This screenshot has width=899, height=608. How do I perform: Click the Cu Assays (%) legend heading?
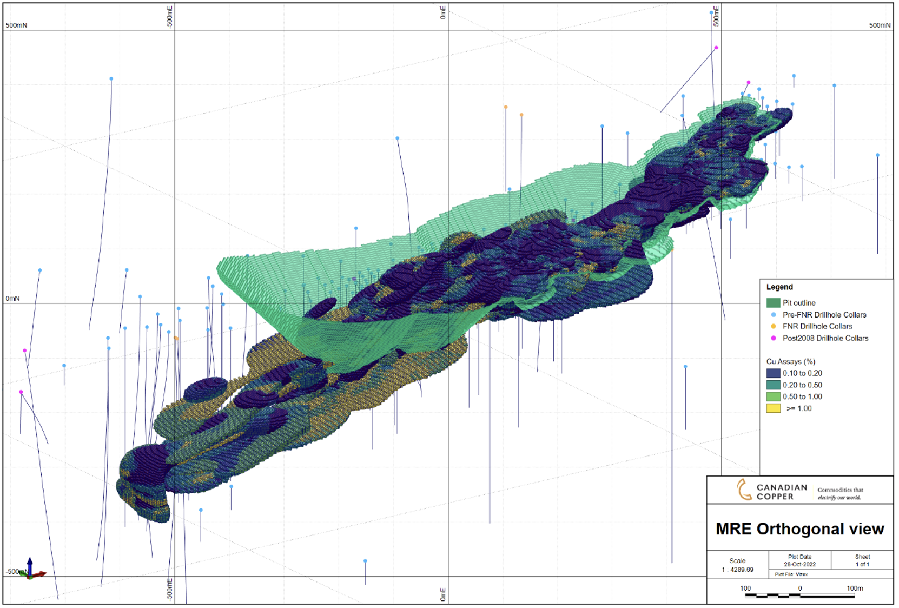790,362
